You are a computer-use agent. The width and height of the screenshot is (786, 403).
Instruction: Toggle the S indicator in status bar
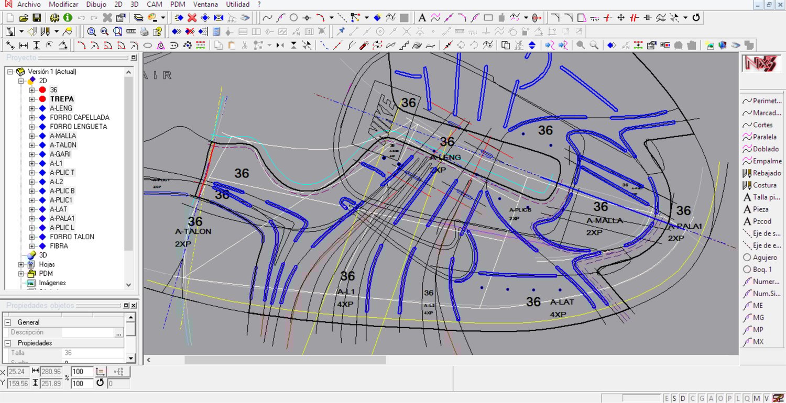[x=674, y=398]
